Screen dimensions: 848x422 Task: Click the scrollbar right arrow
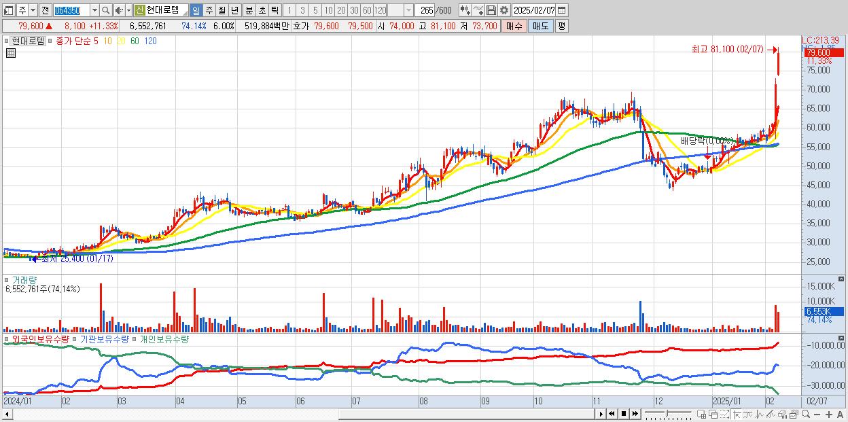(601, 413)
